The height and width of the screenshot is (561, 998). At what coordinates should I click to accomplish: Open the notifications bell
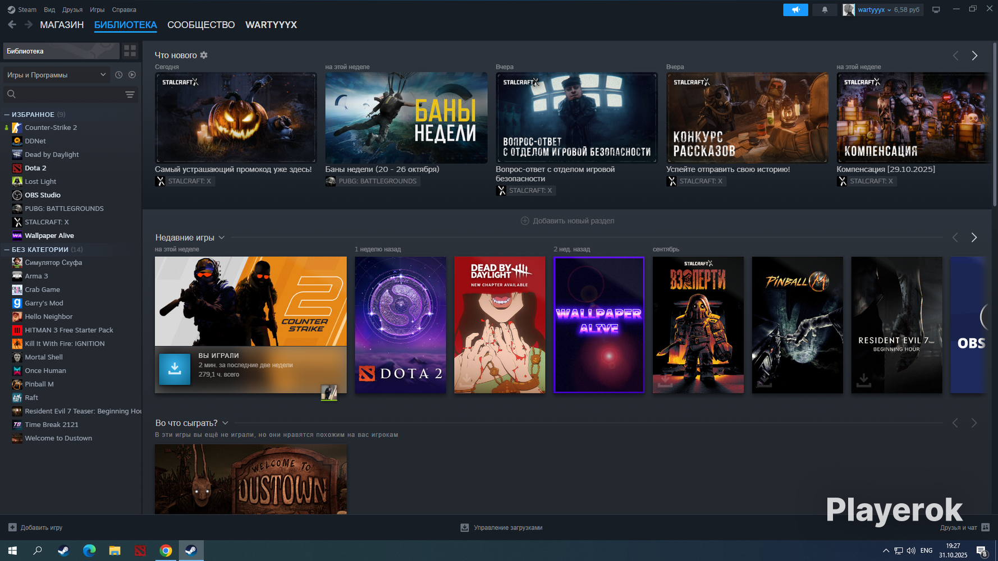(825, 10)
